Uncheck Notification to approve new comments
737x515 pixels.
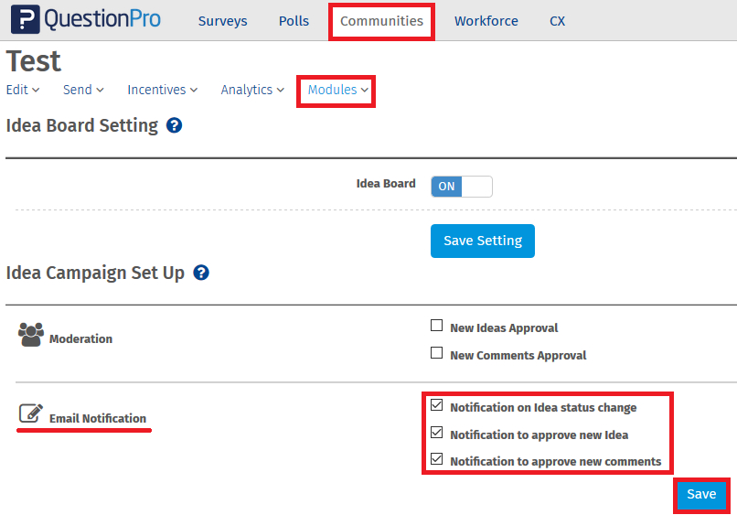tap(437, 460)
